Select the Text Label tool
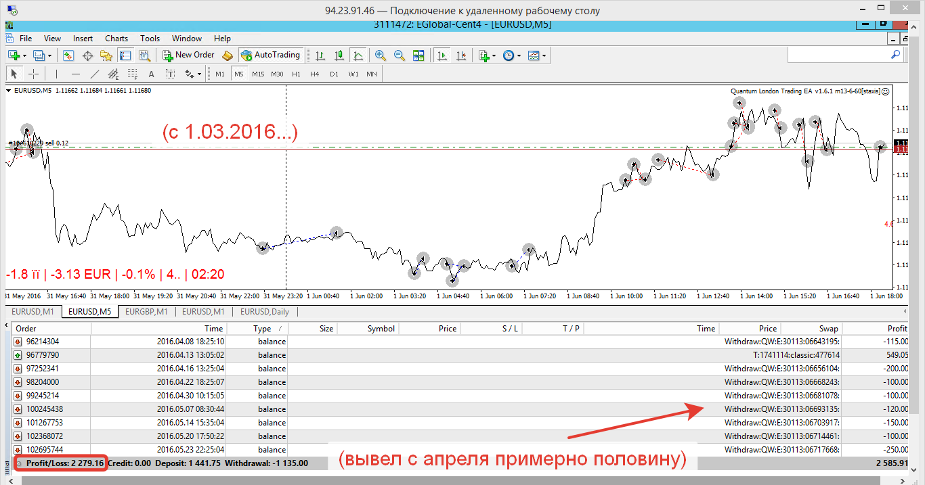This screenshot has width=925, height=485. tap(170, 74)
